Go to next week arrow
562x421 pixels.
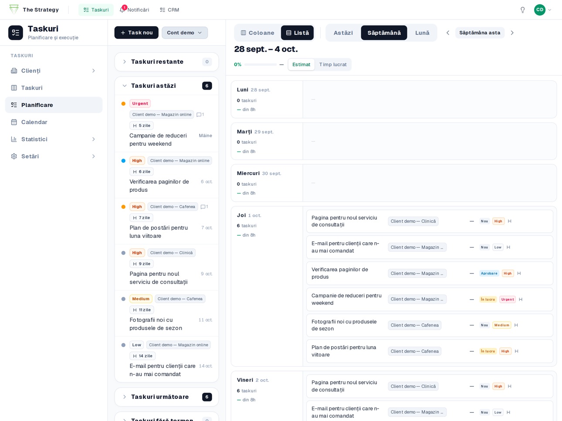point(512,33)
